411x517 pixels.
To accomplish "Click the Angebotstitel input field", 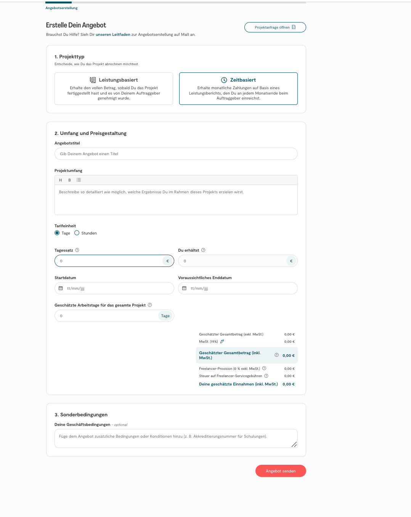I will pos(176,154).
